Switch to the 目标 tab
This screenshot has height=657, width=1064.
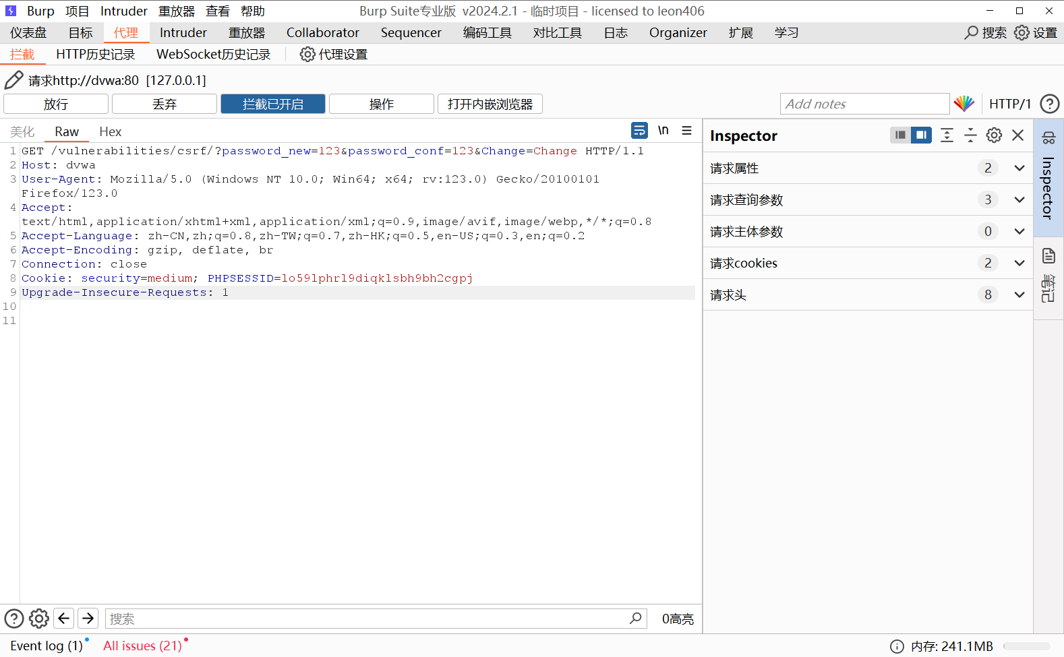pyautogui.click(x=80, y=32)
